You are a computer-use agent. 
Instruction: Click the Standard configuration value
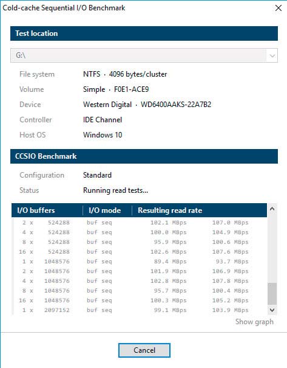click(x=97, y=175)
